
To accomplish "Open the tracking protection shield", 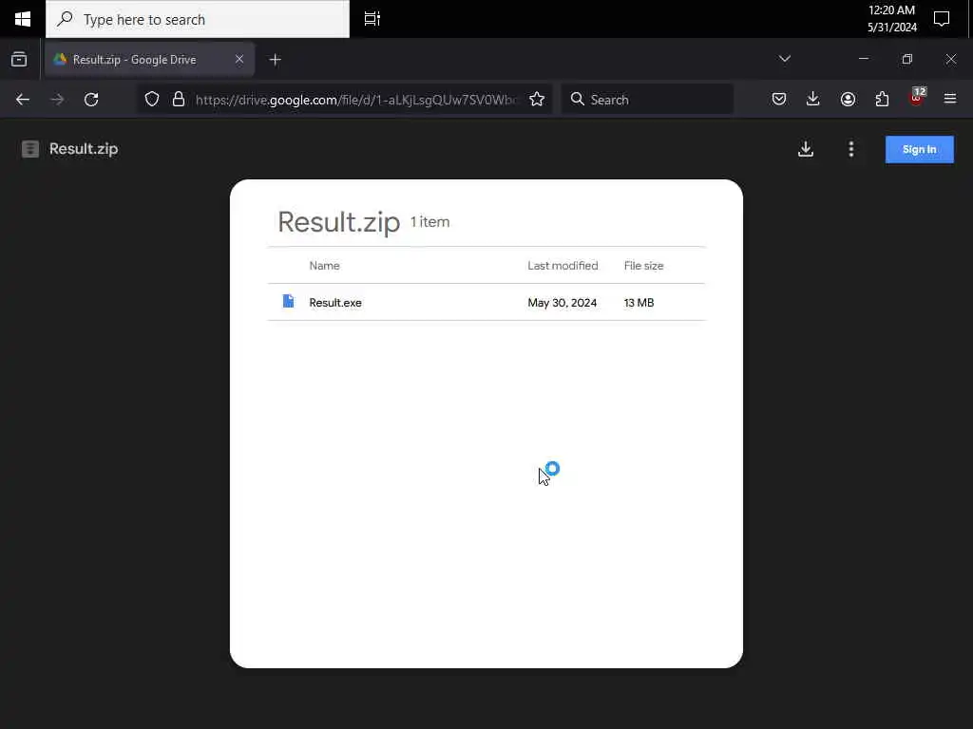I will click(x=152, y=99).
